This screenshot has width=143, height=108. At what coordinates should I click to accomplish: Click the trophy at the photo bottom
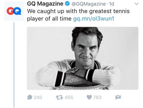coord(79,87)
